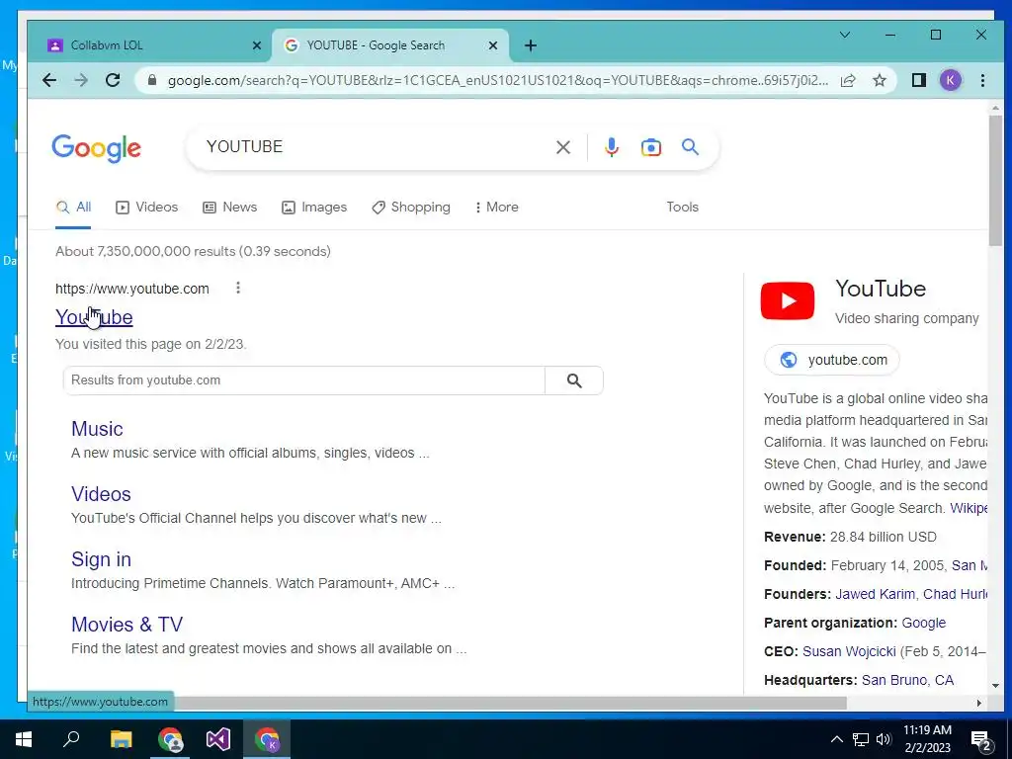This screenshot has width=1012, height=759.
Task: Select the All results tab
Action: [x=73, y=208]
